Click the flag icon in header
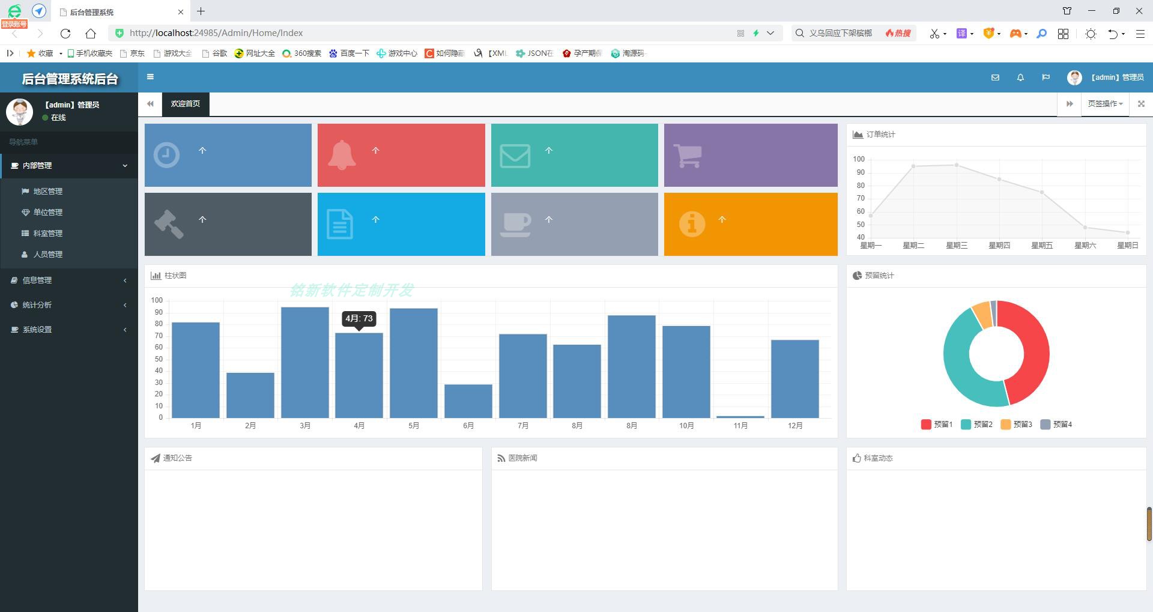This screenshot has height=612, width=1153. (1046, 77)
